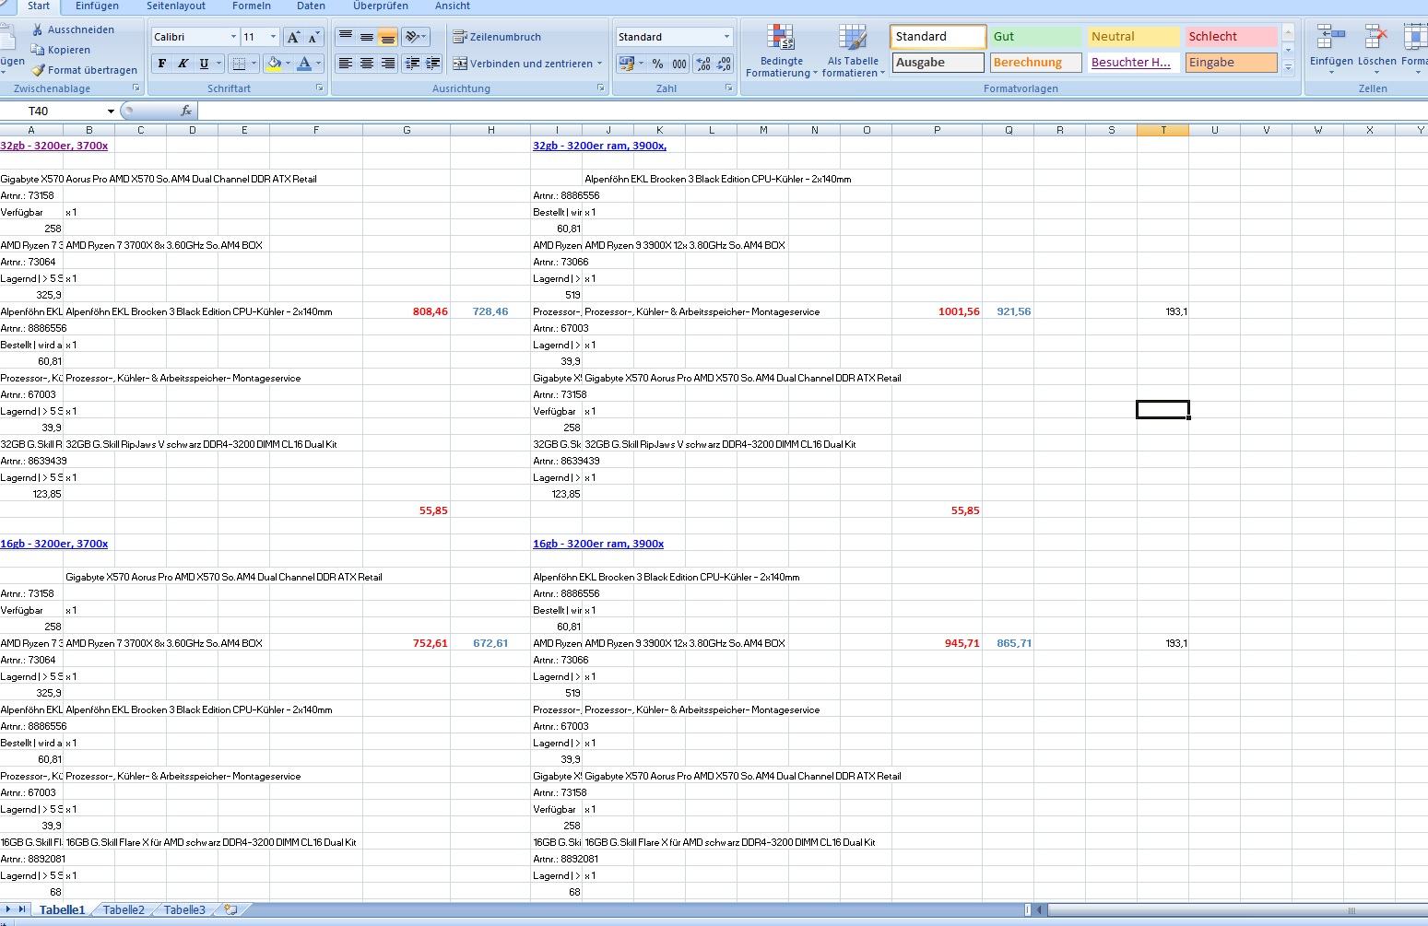This screenshot has height=926, width=1428.
Task: Apply the Gut cell style
Action: [1035, 37]
